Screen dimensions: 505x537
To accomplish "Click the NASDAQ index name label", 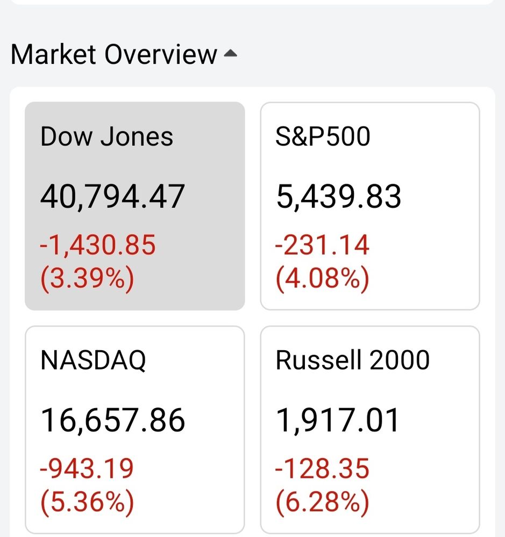I will (x=93, y=361).
